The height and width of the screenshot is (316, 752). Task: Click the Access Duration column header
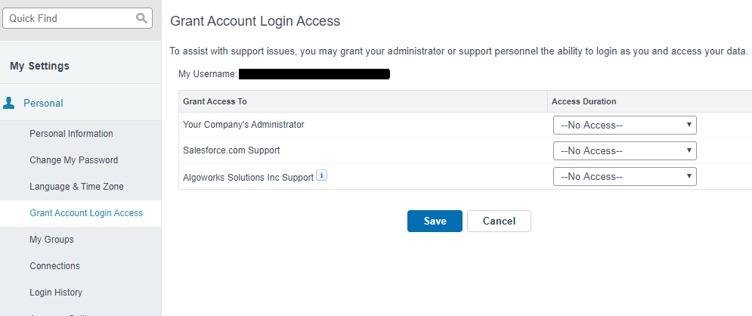[583, 101]
